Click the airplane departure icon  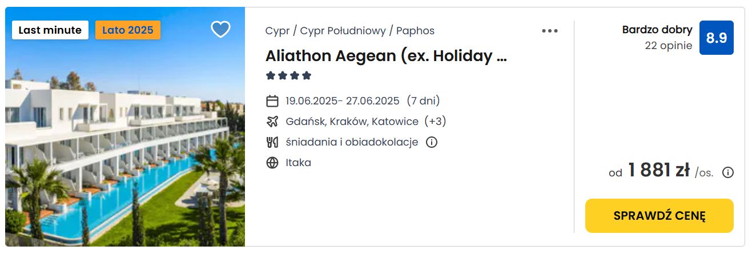272,122
